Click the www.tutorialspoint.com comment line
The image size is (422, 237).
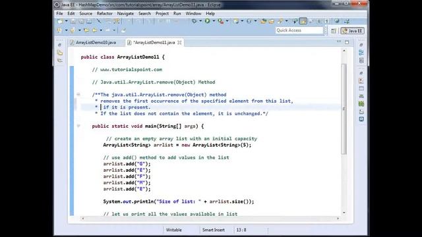point(127,70)
